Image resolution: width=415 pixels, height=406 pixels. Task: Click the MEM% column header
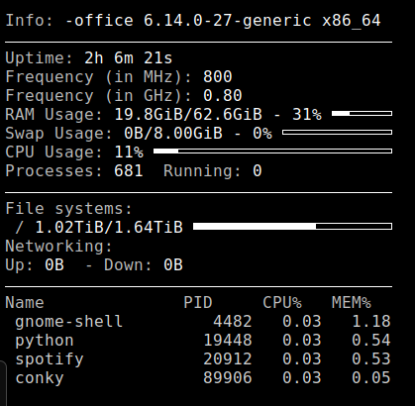coord(352,303)
